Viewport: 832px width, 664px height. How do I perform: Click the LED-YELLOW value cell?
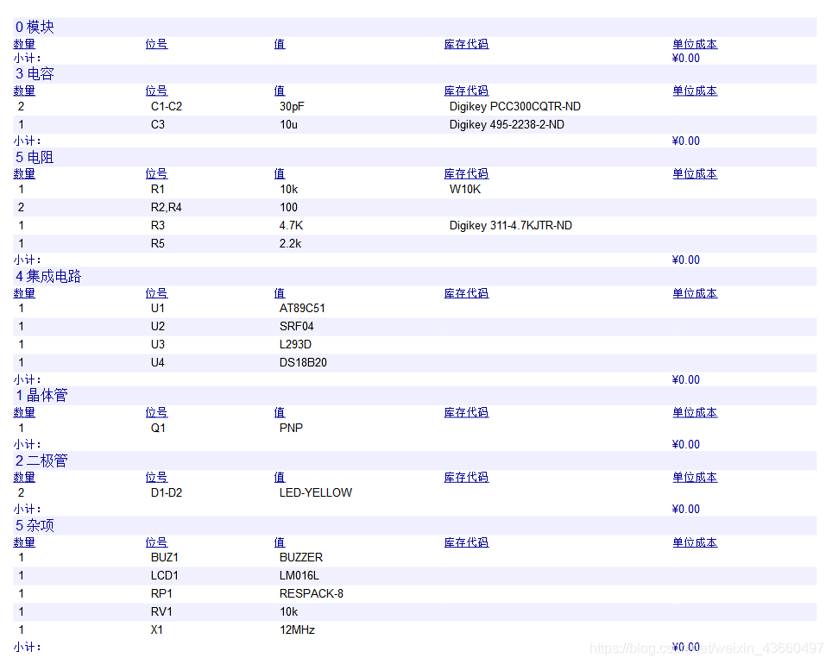316,492
